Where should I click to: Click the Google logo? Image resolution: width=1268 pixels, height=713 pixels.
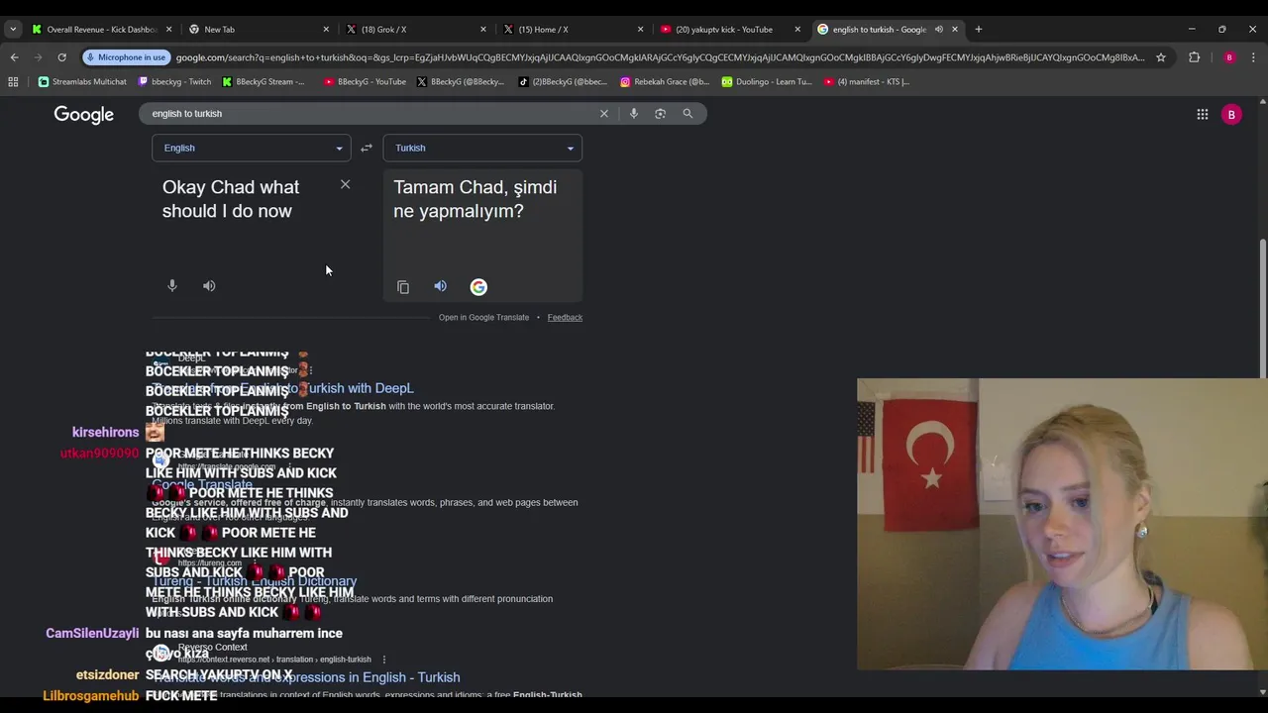point(84,115)
